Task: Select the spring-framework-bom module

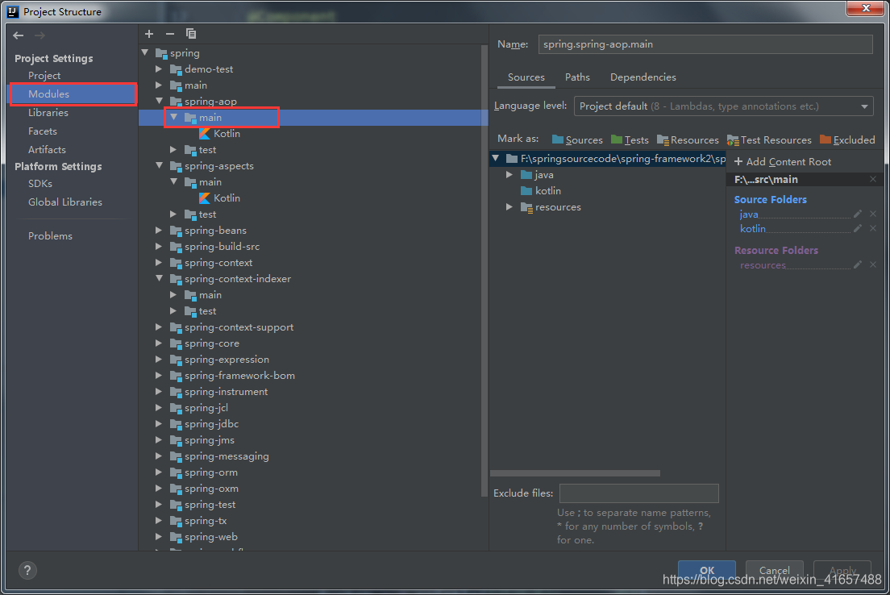Action: pos(239,376)
